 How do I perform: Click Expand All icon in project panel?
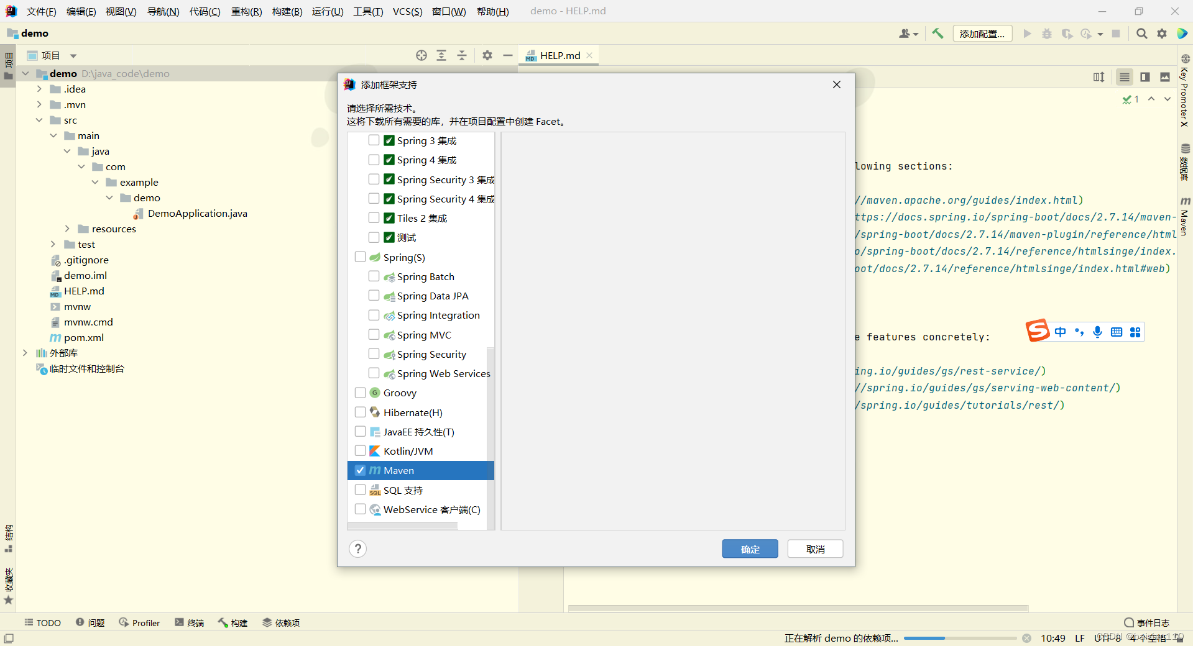(441, 55)
